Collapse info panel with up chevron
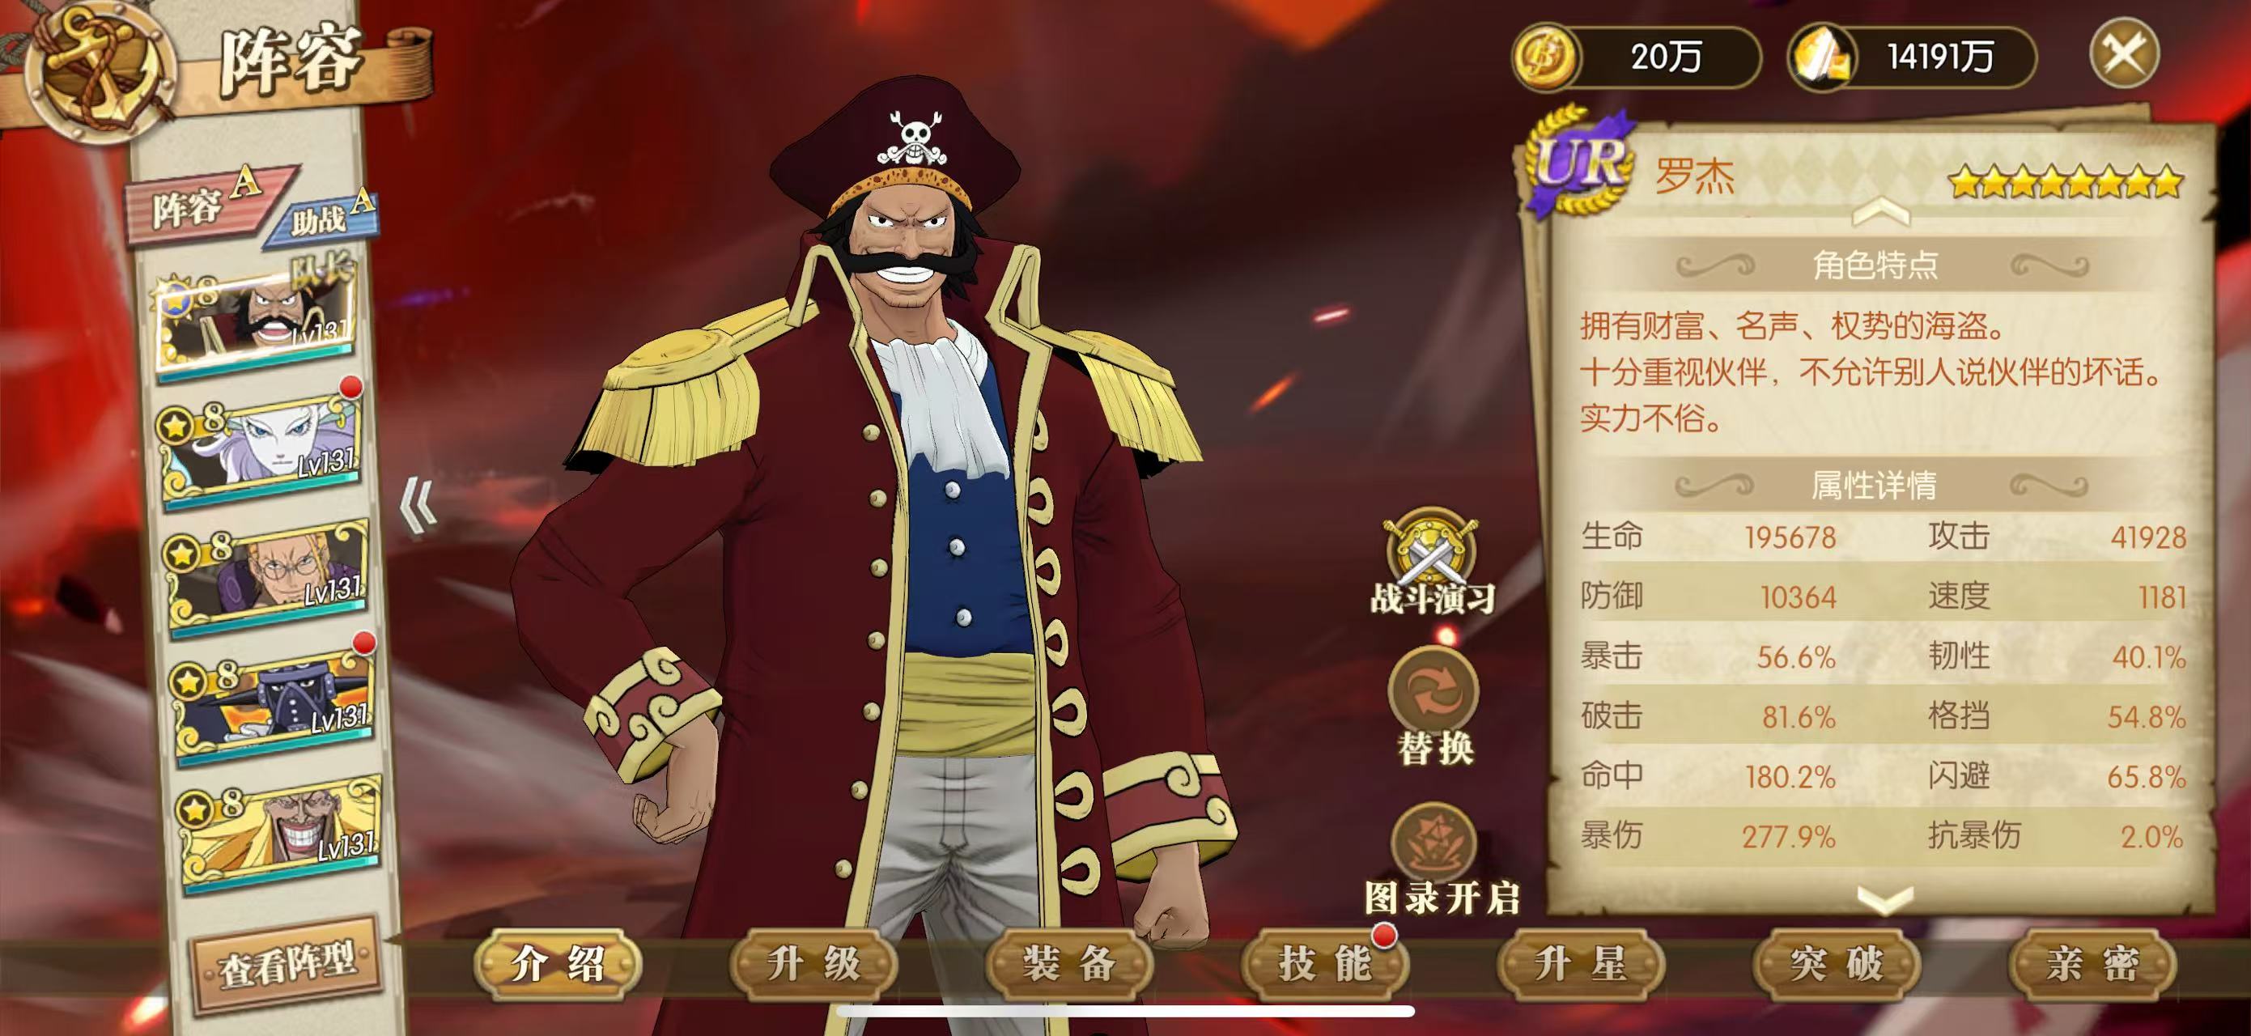The width and height of the screenshot is (2251, 1036). point(1881,211)
